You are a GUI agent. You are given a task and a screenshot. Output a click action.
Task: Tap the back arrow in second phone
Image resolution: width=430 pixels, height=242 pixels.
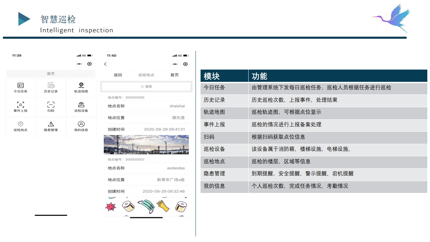coord(105,64)
